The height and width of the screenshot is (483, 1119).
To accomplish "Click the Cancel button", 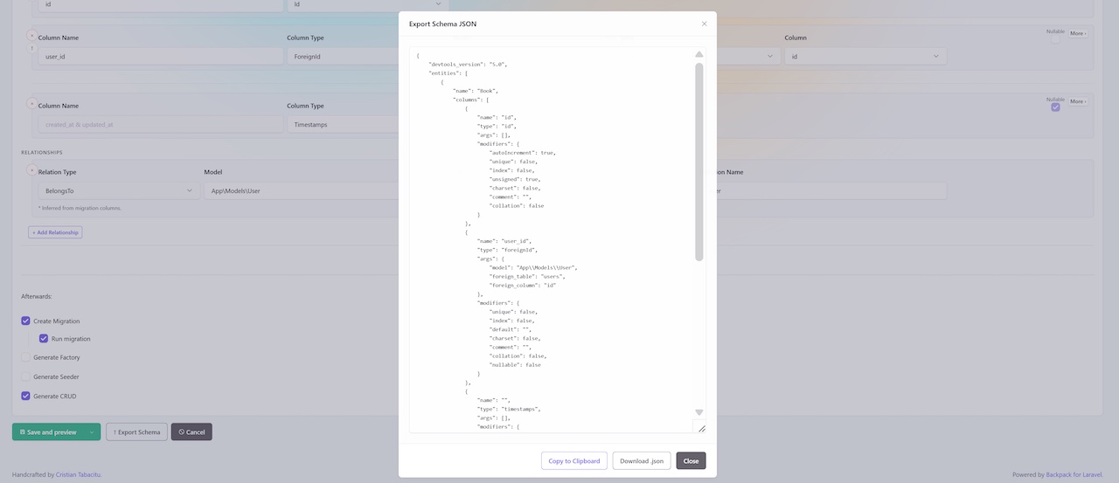I will click(191, 431).
